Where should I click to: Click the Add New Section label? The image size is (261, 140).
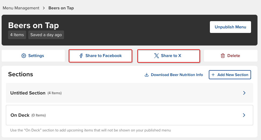(233, 75)
